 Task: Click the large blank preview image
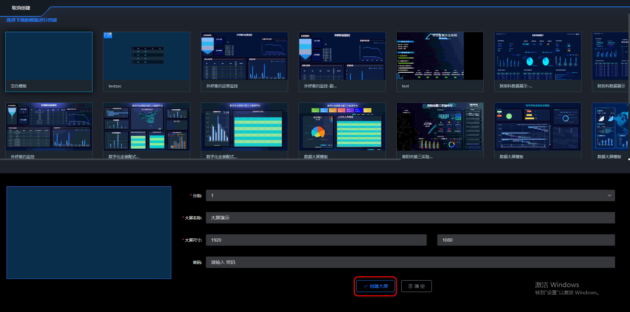click(x=89, y=233)
